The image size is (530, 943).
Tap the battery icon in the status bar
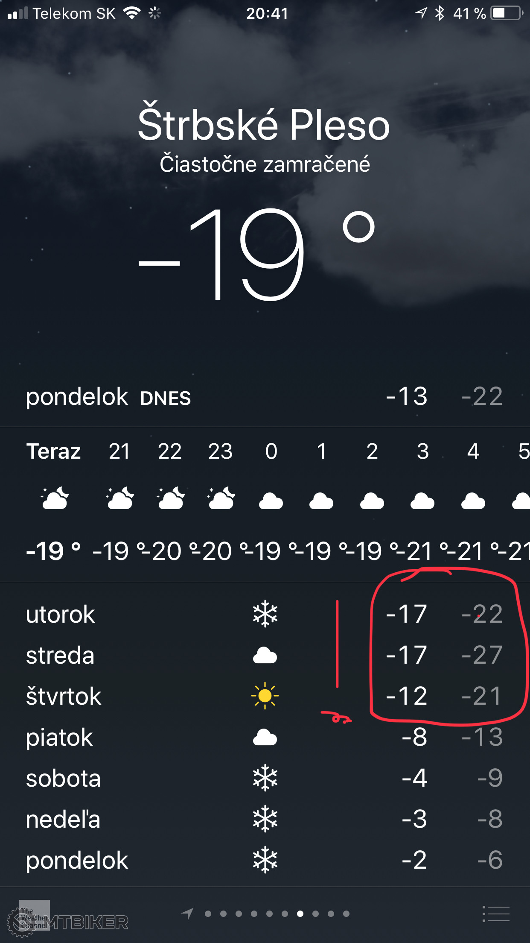coord(507,13)
